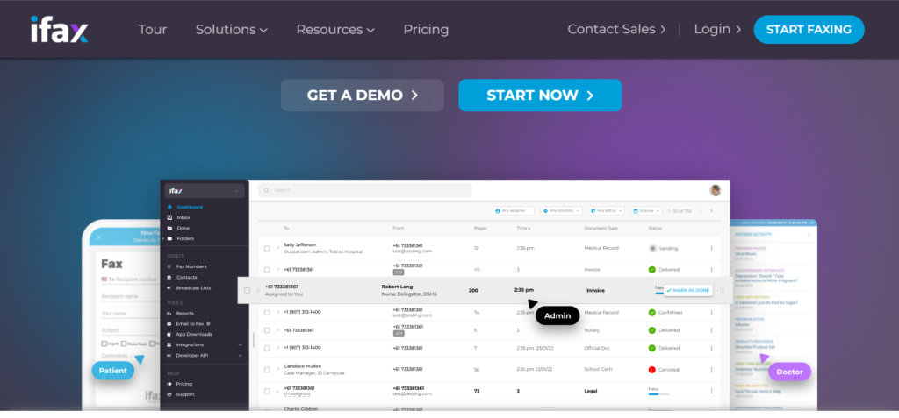Screen dimensions: 899x418
Task: Tick the checkbox for Candisce Mullen row
Action: 267,369
